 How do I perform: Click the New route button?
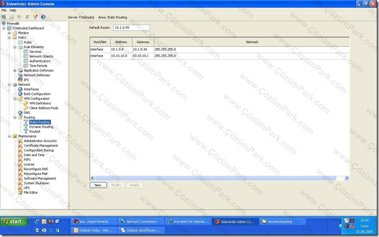(x=98, y=185)
